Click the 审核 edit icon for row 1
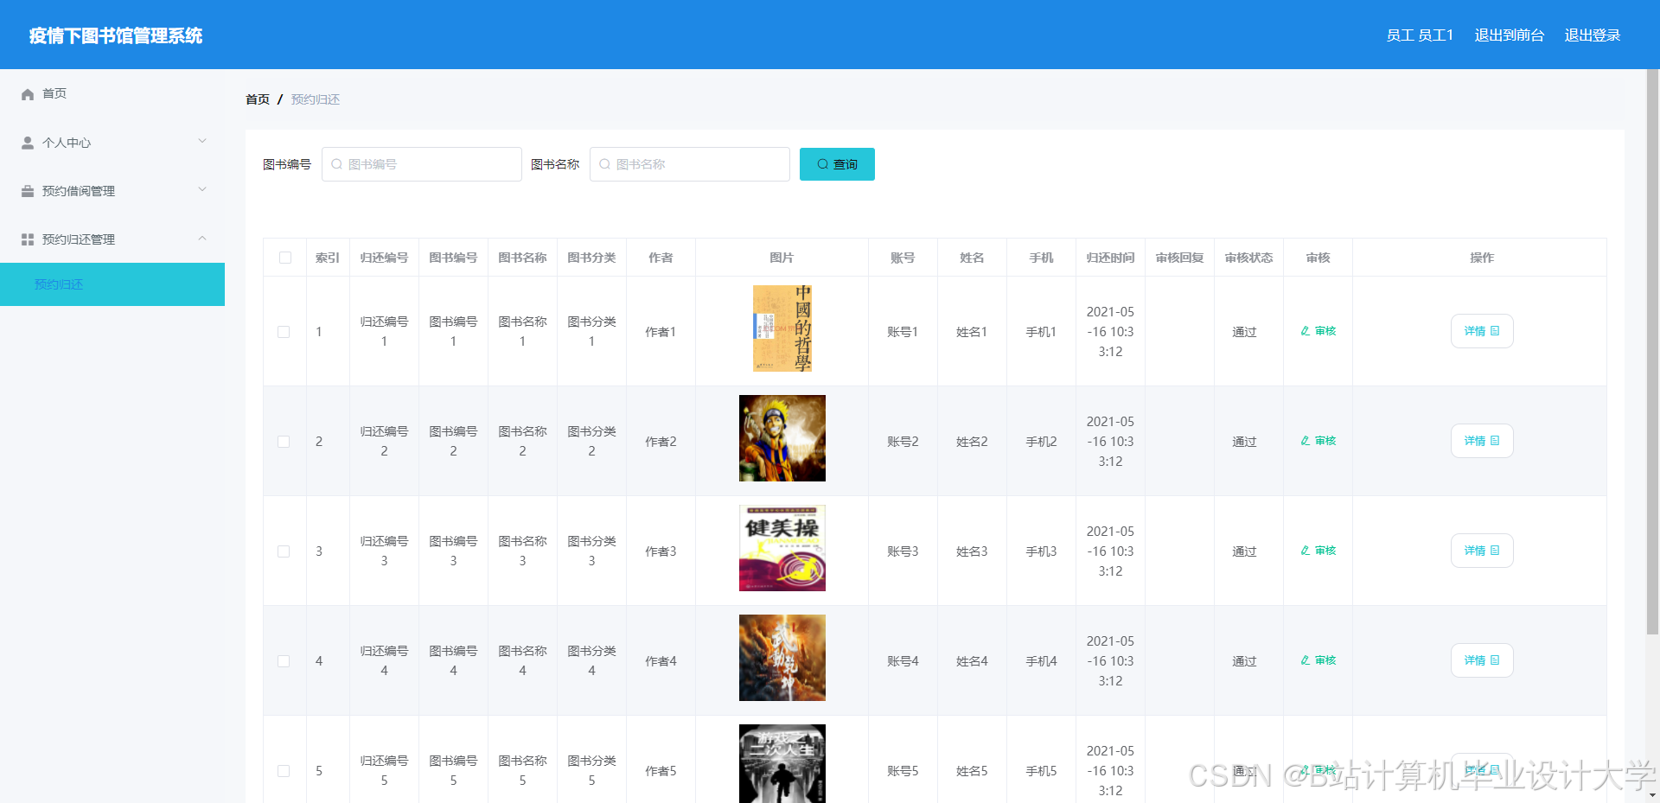This screenshot has width=1660, height=803. coord(1306,331)
